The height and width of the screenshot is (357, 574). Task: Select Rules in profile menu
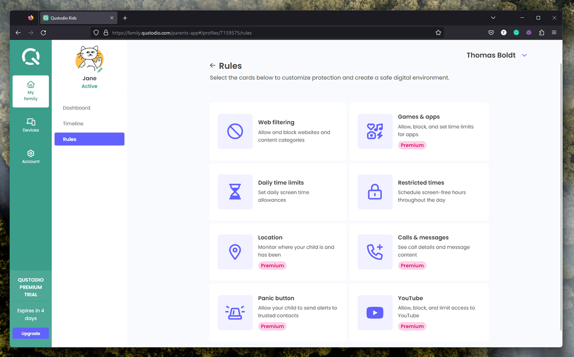click(x=90, y=139)
